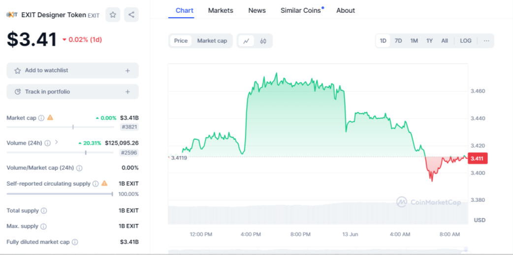Switch chart to Price mode

pyautogui.click(x=181, y=41)
